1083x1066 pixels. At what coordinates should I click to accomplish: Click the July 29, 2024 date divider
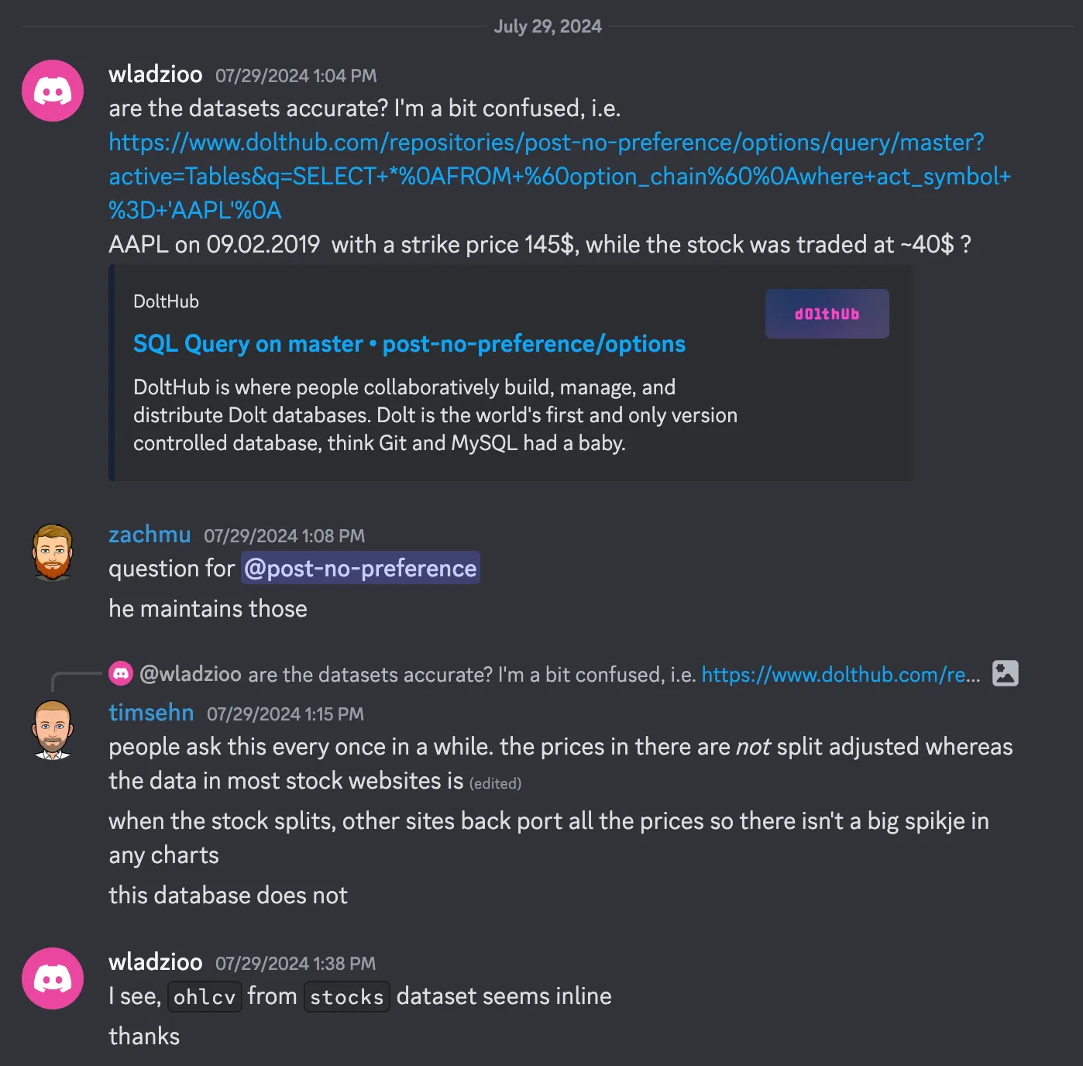coord(547,26)
